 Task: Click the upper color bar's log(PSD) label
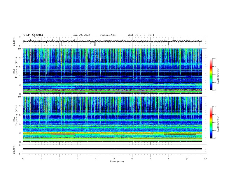[x=218, y=76]
